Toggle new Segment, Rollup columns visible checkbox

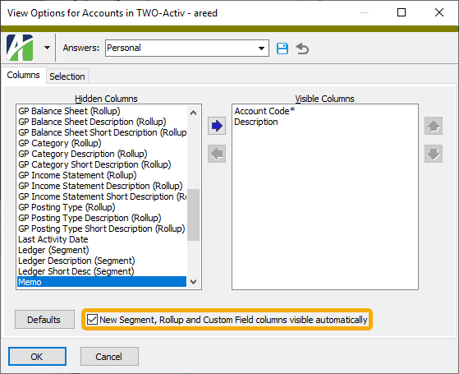pyautogui.click(x=92, y=319)
